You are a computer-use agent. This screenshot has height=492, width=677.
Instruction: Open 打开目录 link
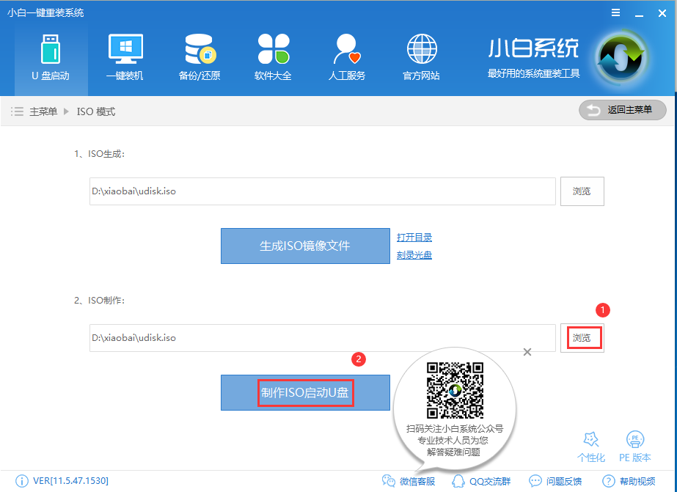click(414, 238)
